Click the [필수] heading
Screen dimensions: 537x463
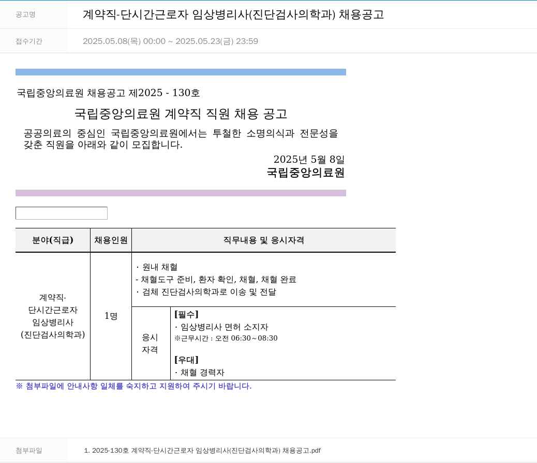point(186,314)
